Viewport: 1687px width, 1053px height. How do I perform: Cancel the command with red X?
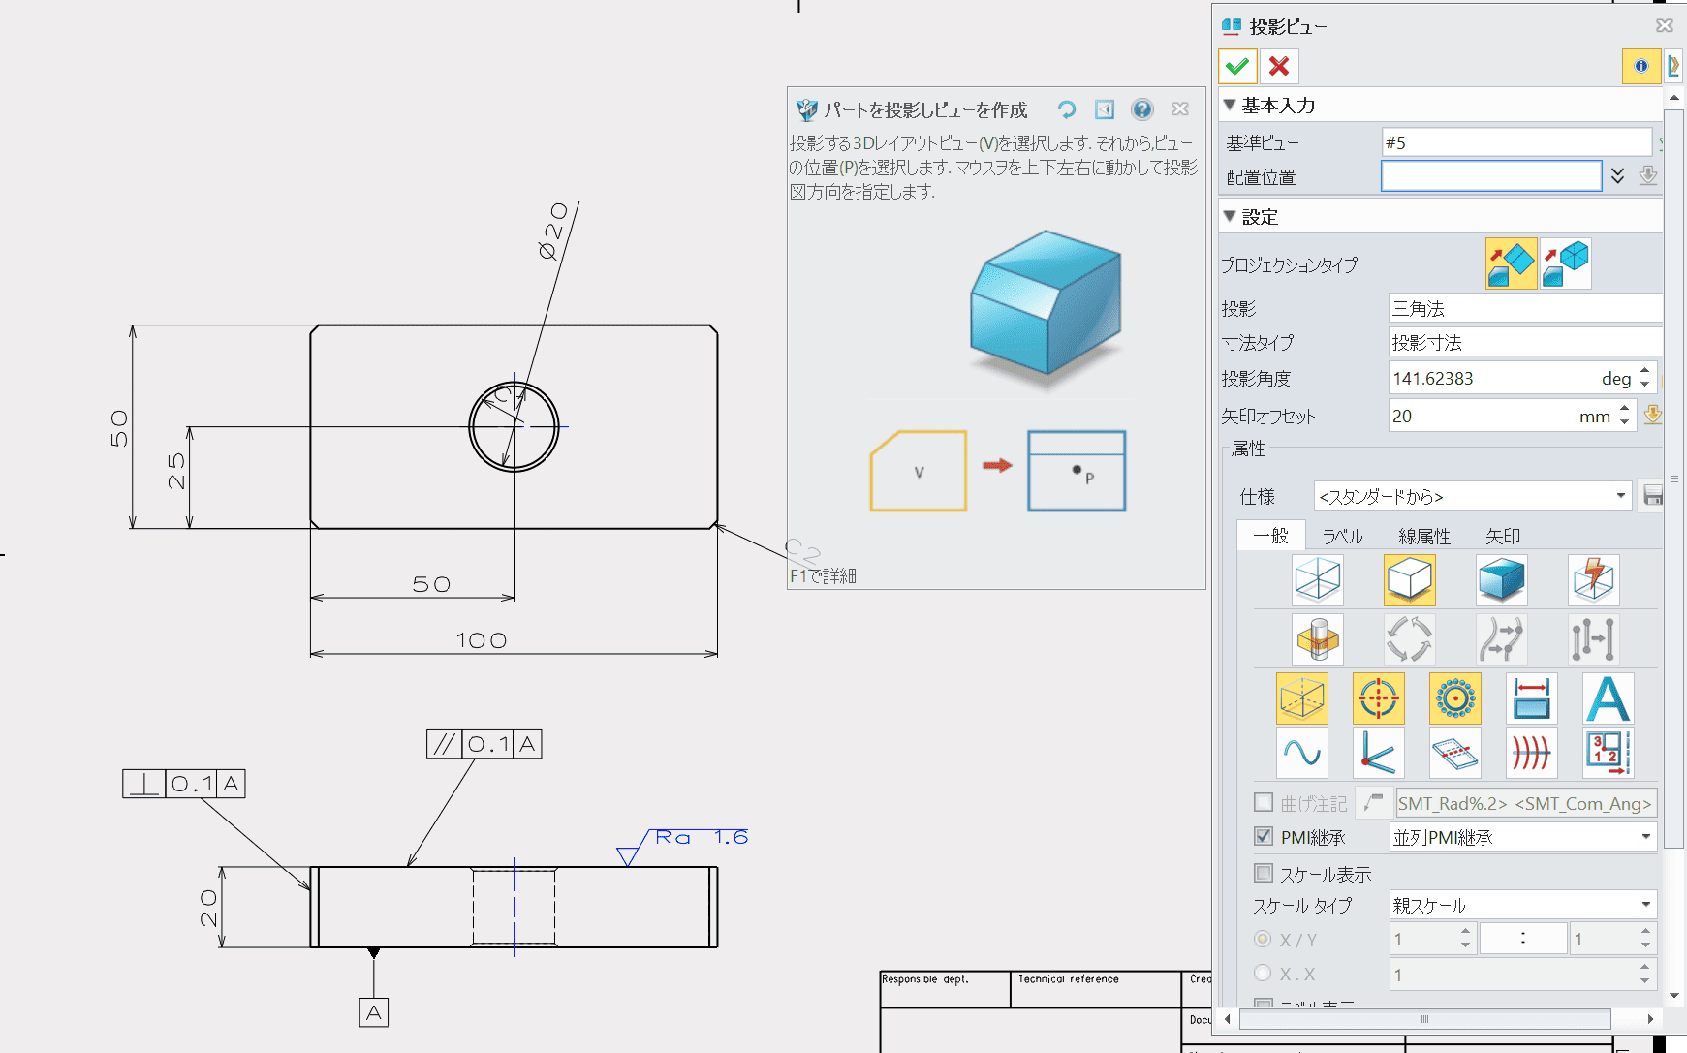(x=1279, y=66)
